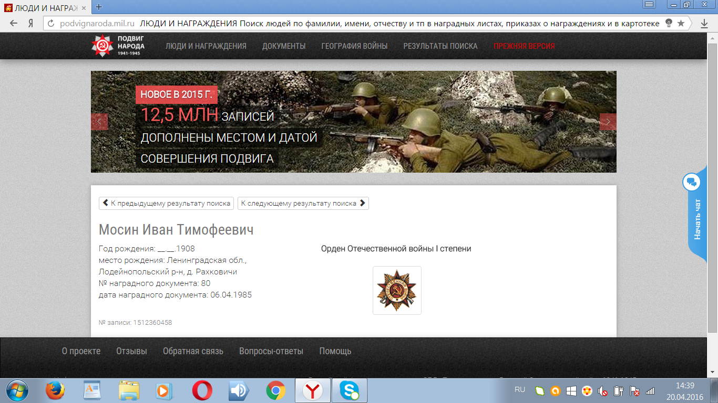Click the Podvig Naroda site logo

point(118,46)
